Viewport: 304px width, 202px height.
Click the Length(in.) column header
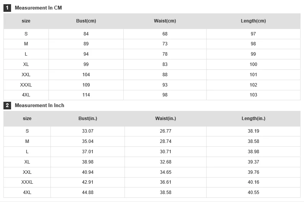254,119
